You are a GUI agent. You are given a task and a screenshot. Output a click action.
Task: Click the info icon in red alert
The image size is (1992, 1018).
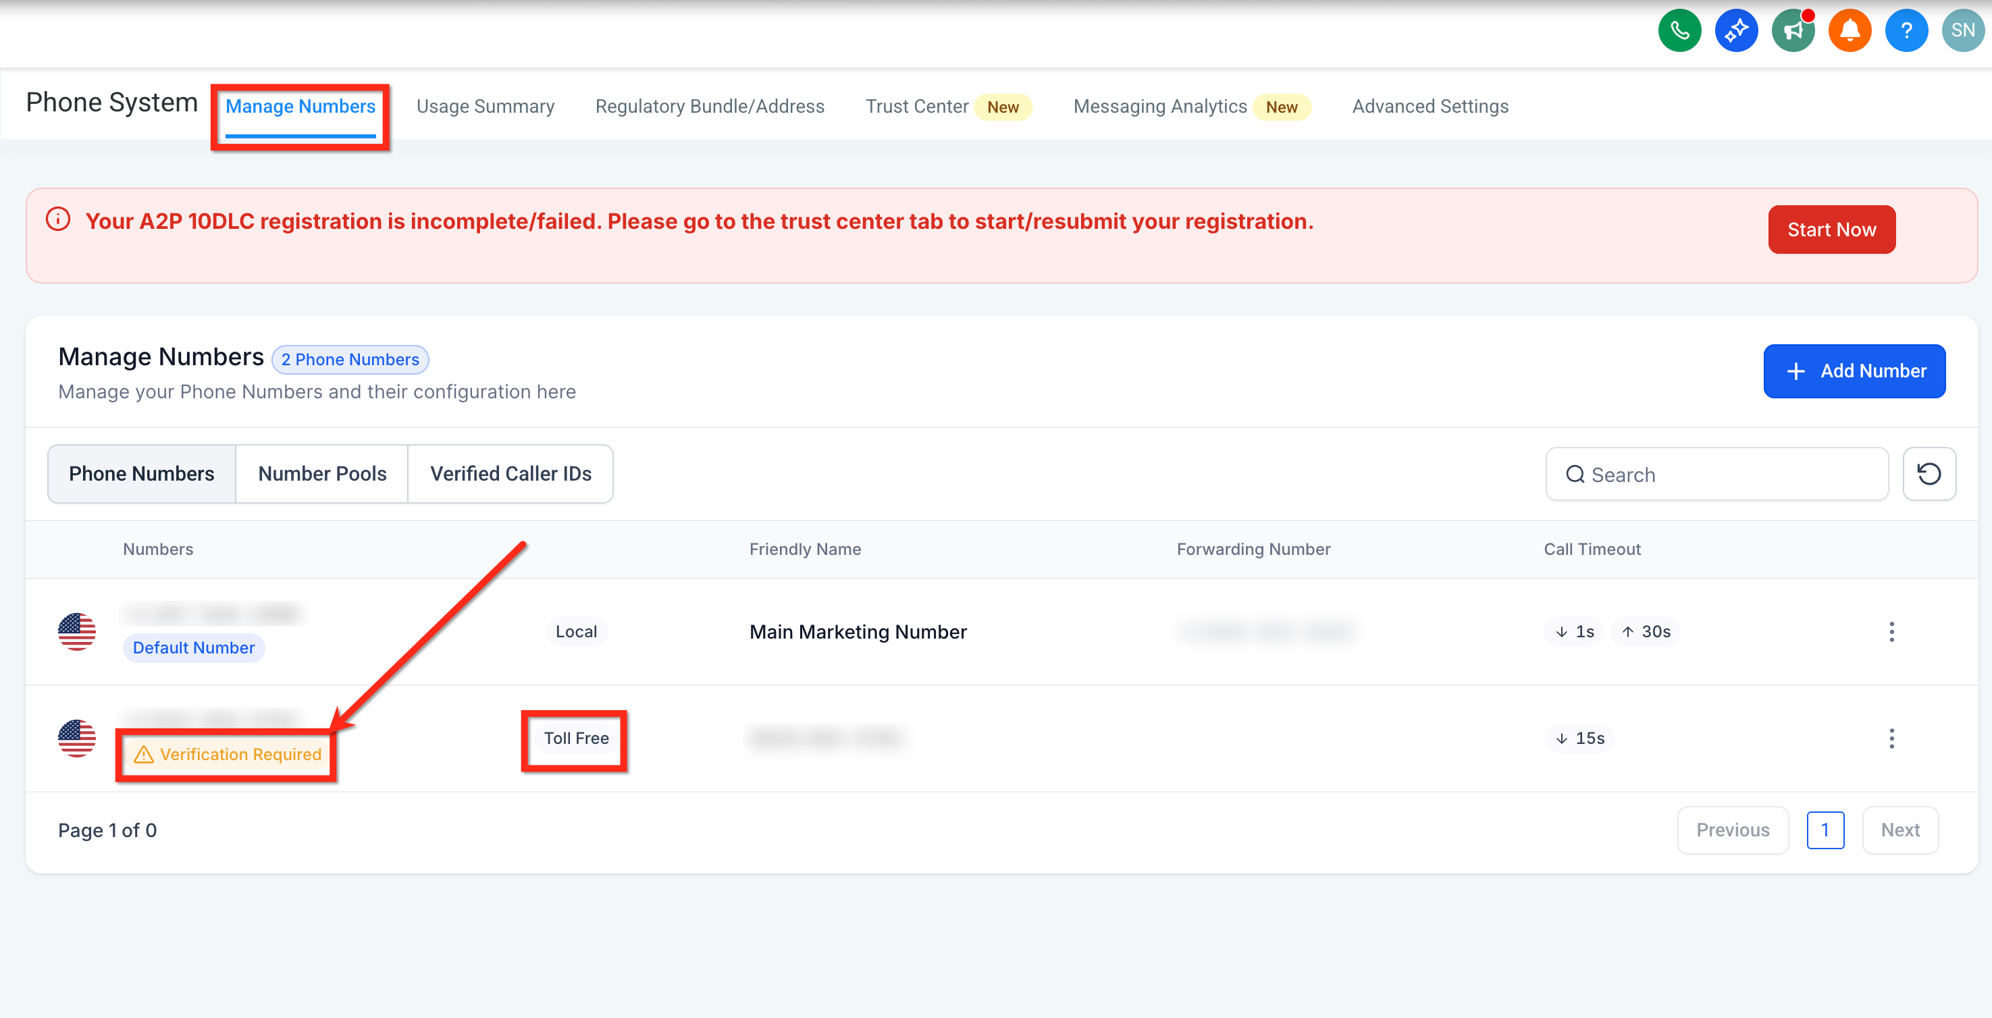58,219
